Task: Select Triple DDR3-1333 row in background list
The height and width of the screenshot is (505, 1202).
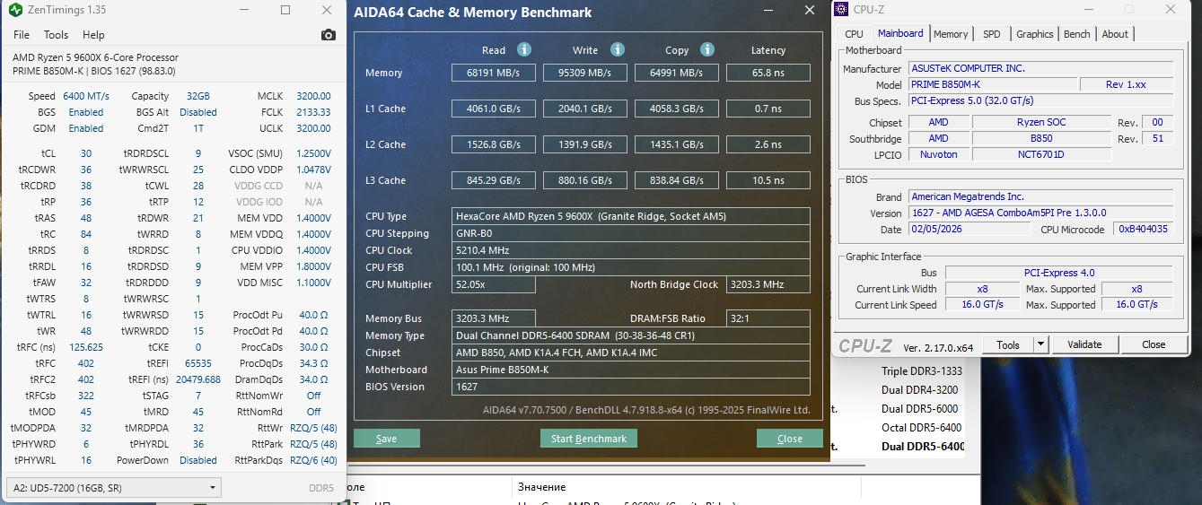Action: pos(921,371)
